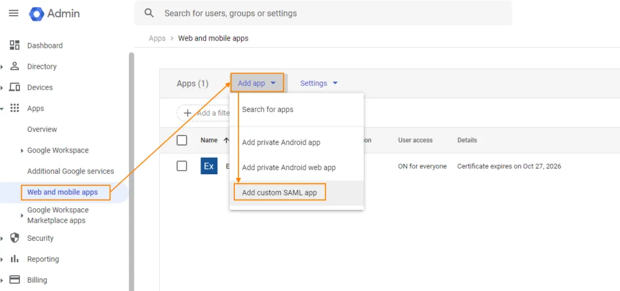Focus the search users, groups or settings field

[x=323, y=13]
